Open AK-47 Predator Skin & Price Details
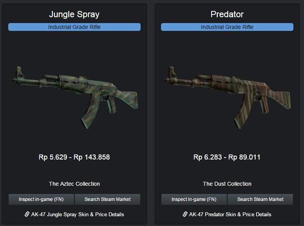Image resolution: width=304 pixels, height=226 pixels. [x=230, y=214]
